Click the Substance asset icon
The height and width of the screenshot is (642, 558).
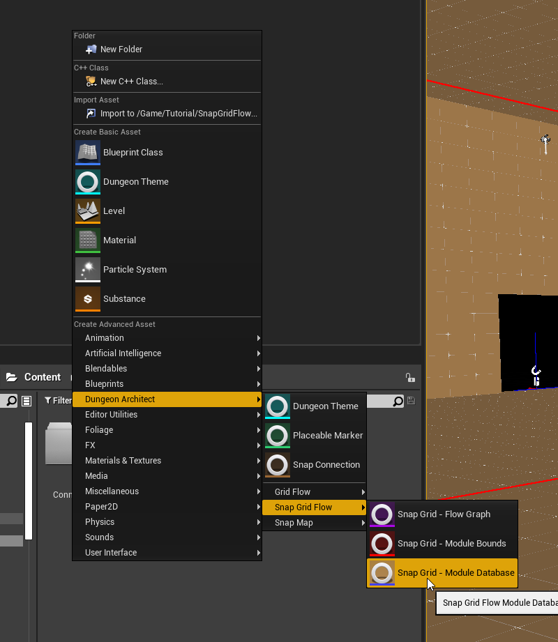click(x=88, y=299)
